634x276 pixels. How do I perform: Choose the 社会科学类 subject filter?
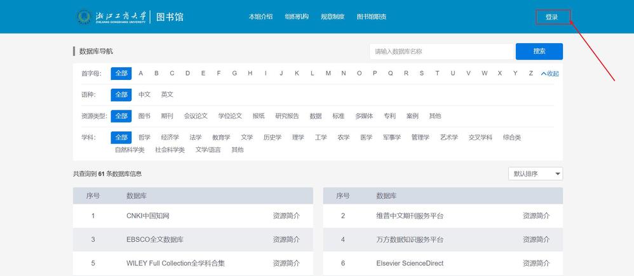[170, 150]
